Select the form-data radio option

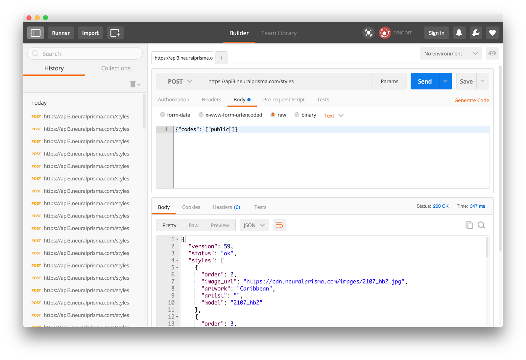[x=162, y=115]
